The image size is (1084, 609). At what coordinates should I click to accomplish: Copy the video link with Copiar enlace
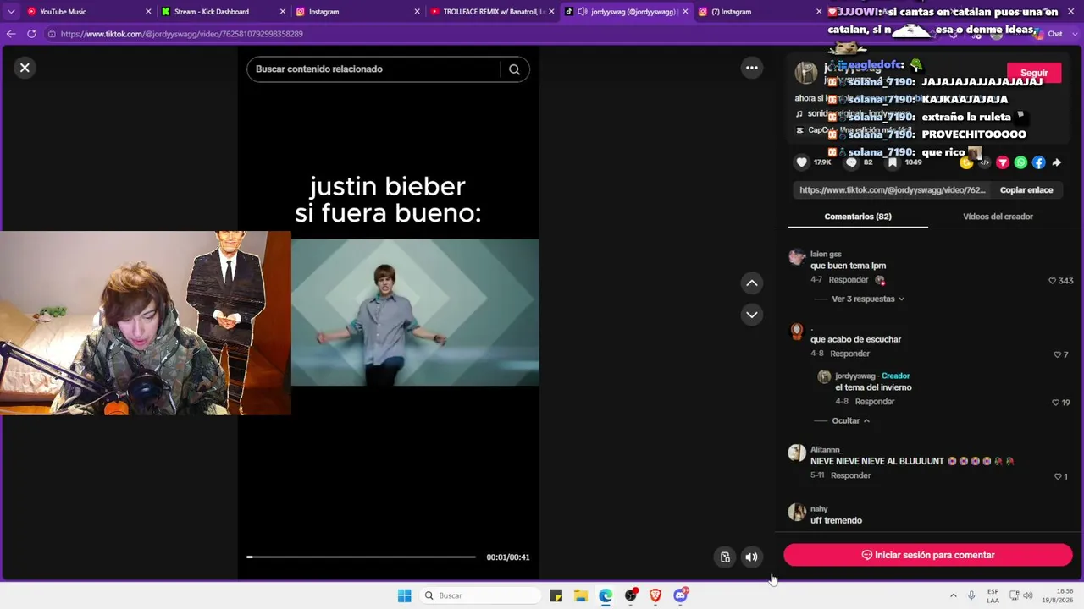coord(1026,190)
